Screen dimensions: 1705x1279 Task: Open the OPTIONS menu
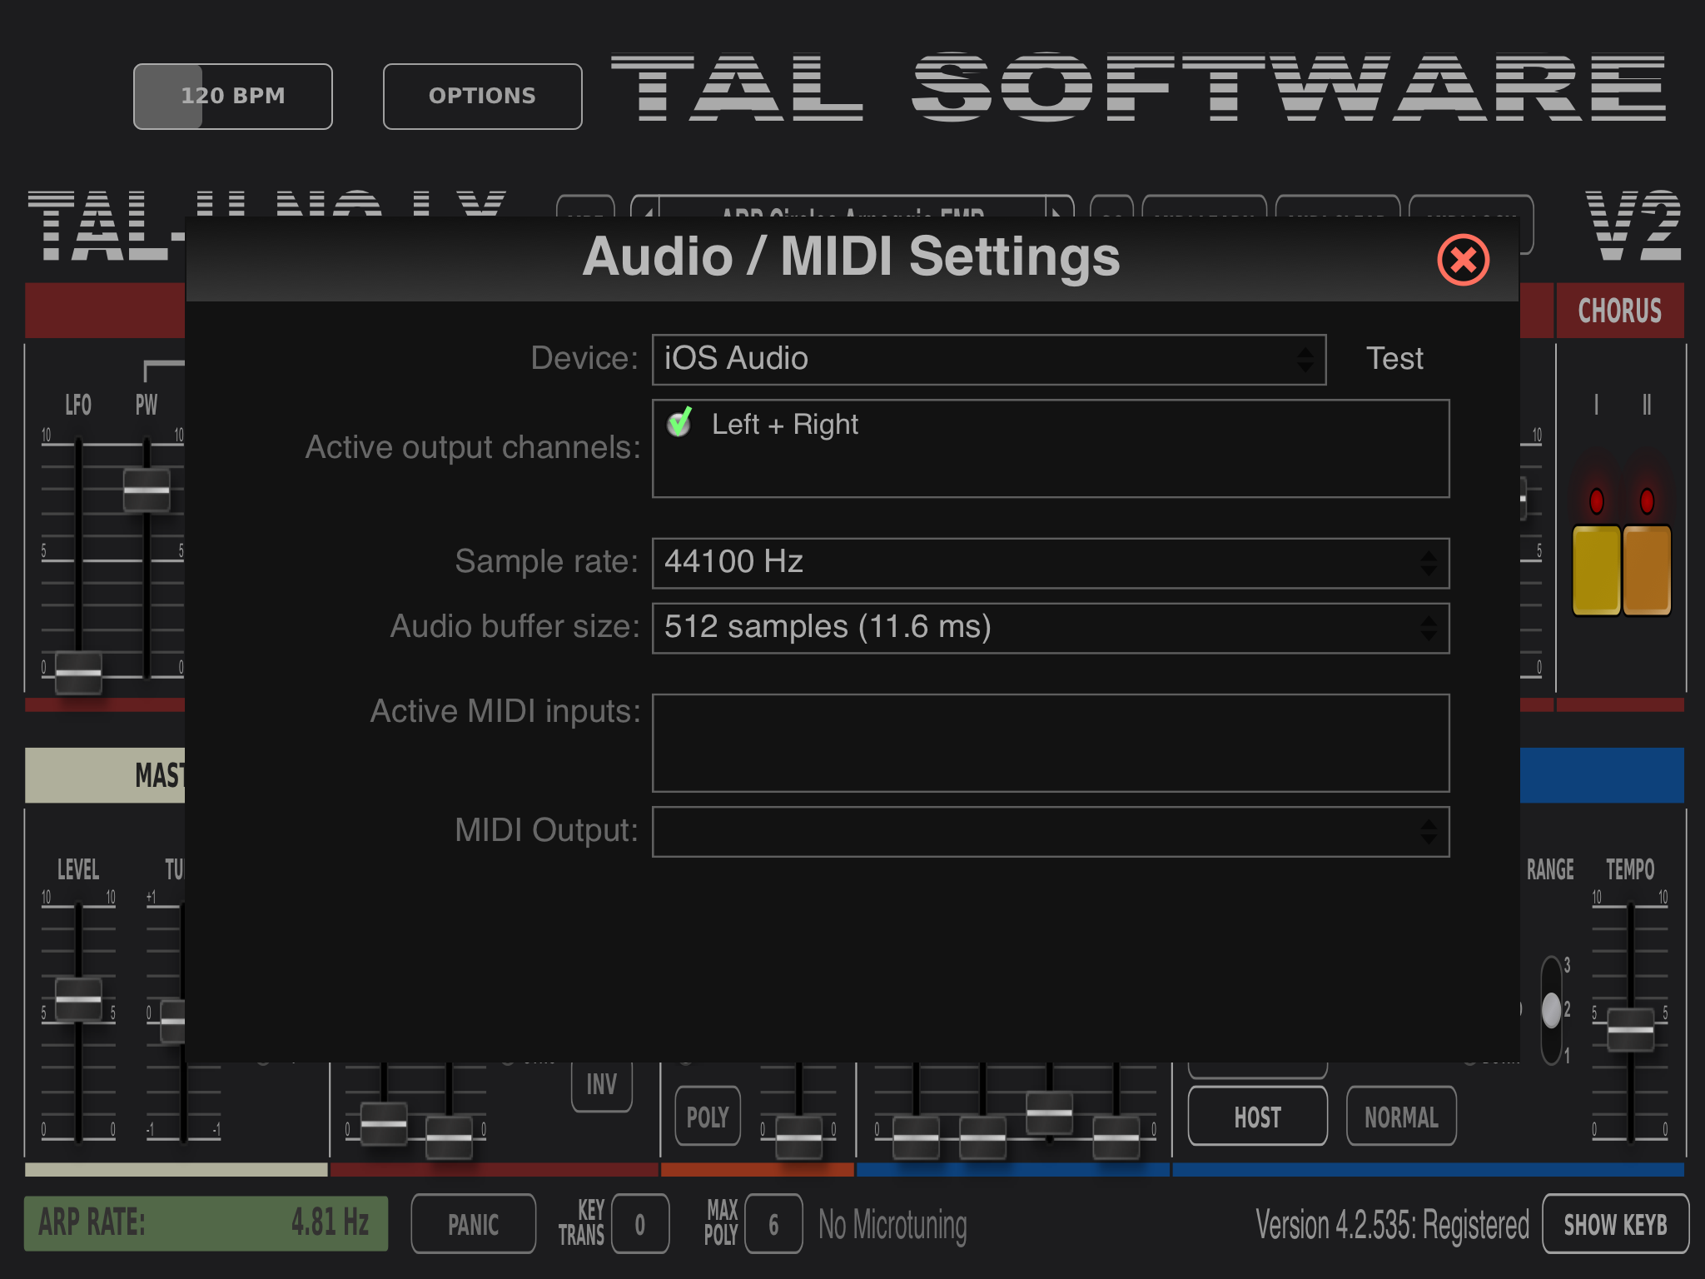(482, 97)
